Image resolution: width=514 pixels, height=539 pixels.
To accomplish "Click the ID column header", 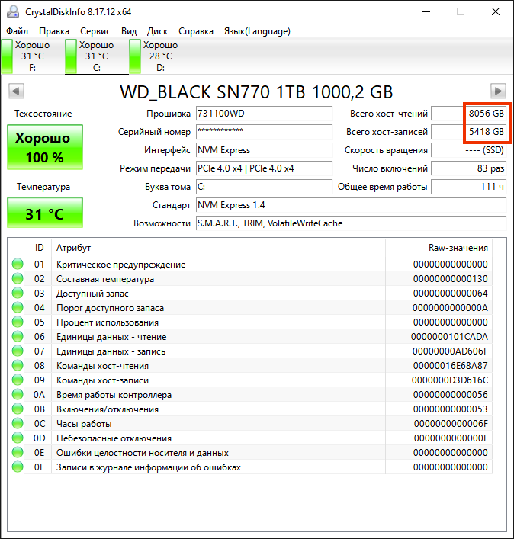I will point(39,248).
